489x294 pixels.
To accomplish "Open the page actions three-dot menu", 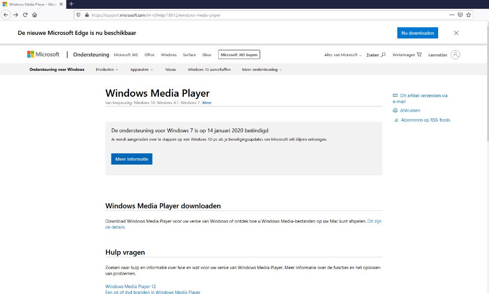I will (452, 15).
